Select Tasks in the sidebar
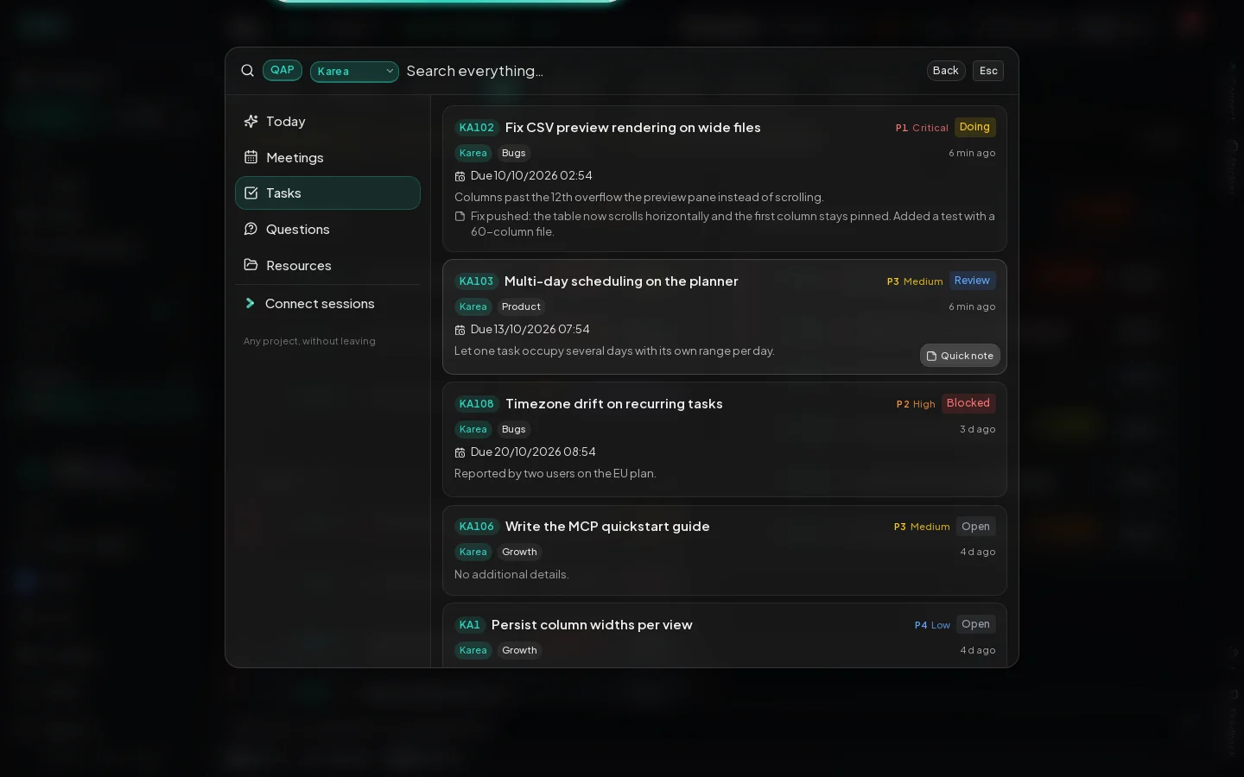Image resolution: width=1244 pixels, height=777 pixels. click(x=327, y=193)
